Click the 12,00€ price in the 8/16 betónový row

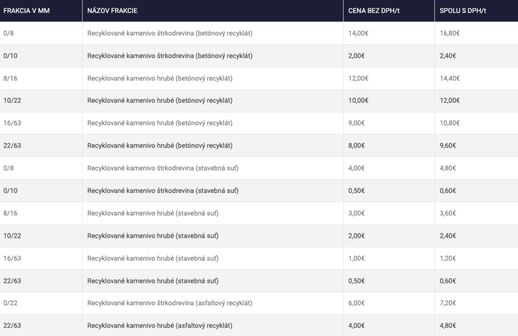tap(389, 78)
